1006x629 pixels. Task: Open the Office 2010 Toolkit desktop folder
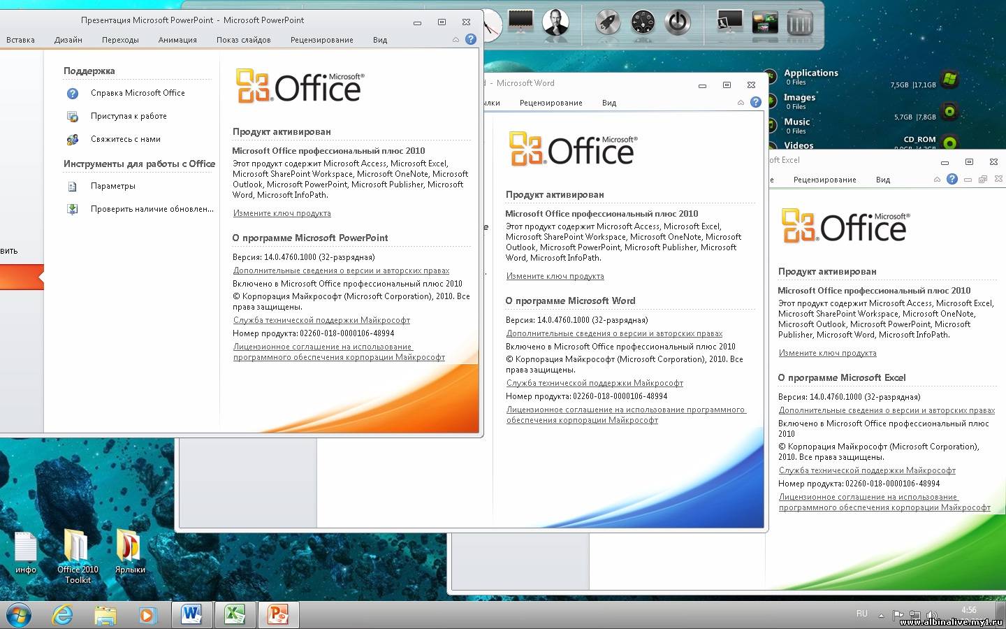(x=77, y=556)
